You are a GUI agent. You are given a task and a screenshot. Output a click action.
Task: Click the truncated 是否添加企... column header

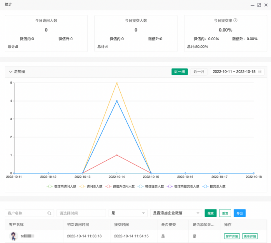click(203, 225)
